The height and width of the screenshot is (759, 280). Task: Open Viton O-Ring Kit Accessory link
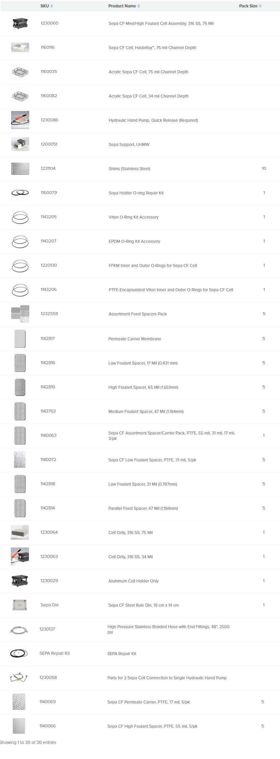(133, 217)
